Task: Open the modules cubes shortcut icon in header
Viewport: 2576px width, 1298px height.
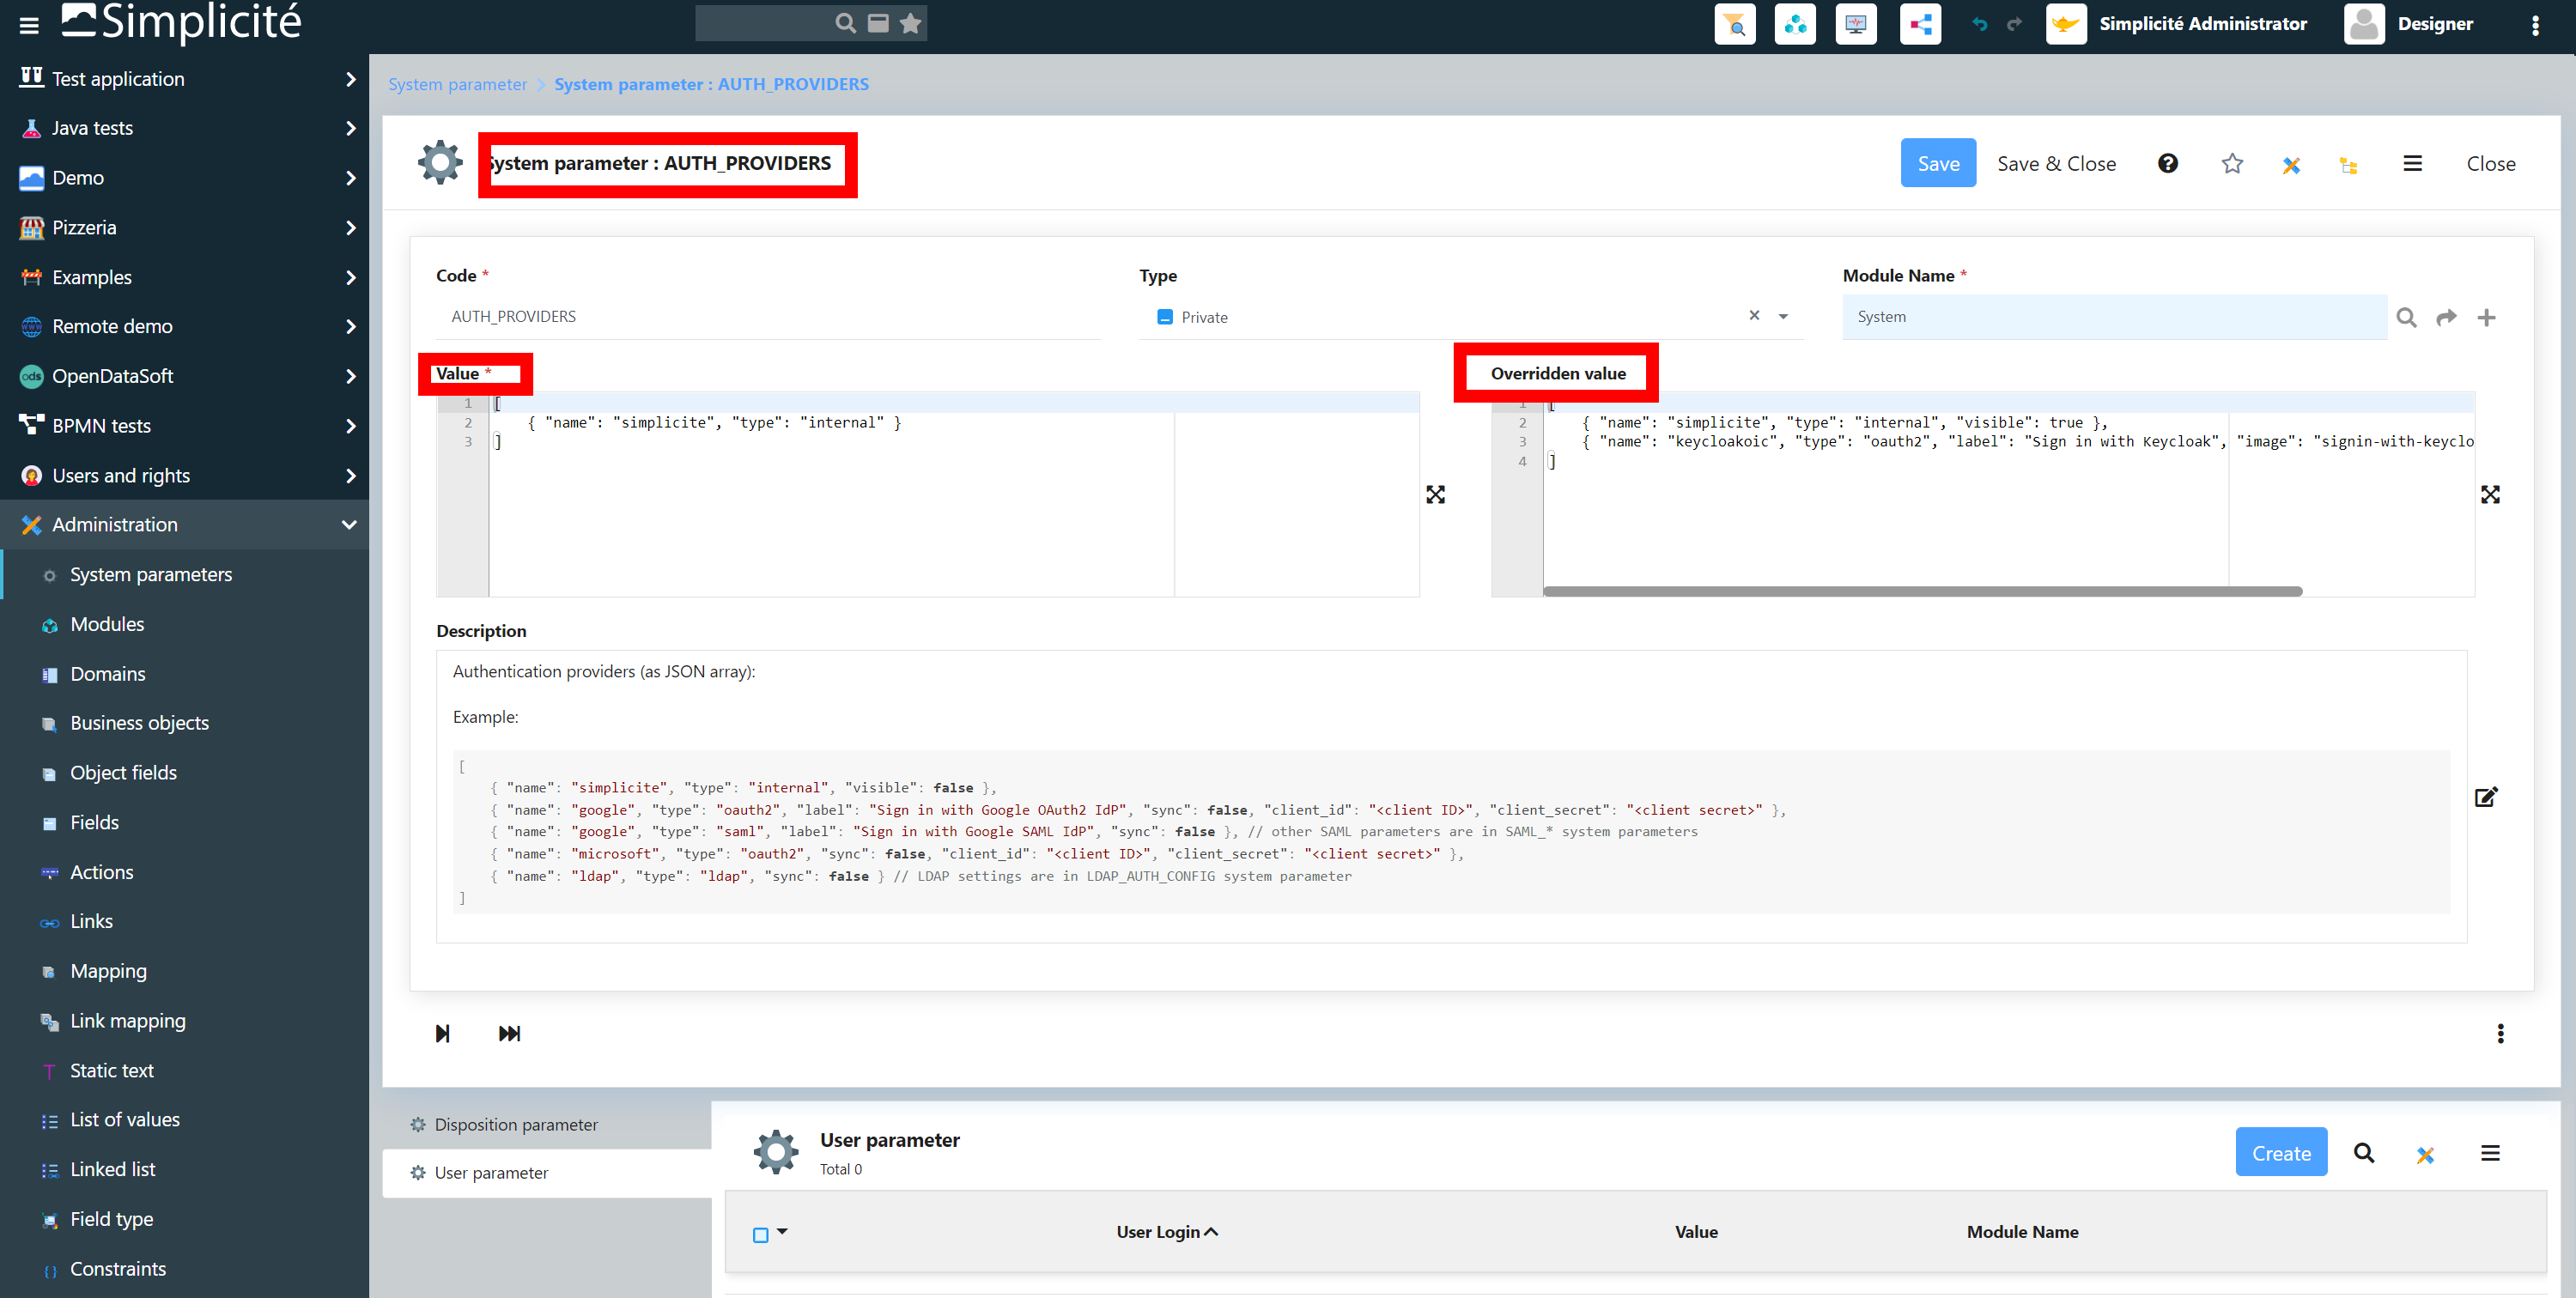Action: coord(1795,24)
